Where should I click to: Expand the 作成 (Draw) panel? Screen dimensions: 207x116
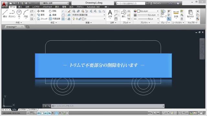coord(19,23)
